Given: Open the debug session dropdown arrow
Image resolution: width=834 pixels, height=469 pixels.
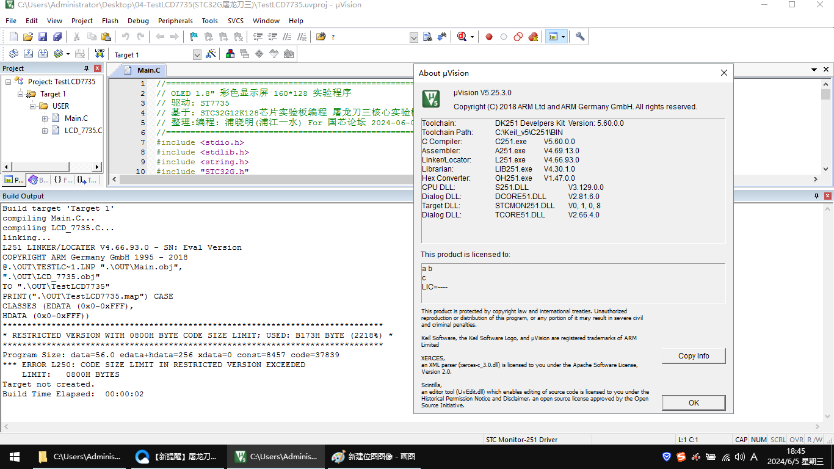Looking at the screenshot, I should tap(473, 37).
